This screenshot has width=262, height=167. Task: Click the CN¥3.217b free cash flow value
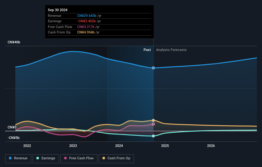tap(86, 27)
